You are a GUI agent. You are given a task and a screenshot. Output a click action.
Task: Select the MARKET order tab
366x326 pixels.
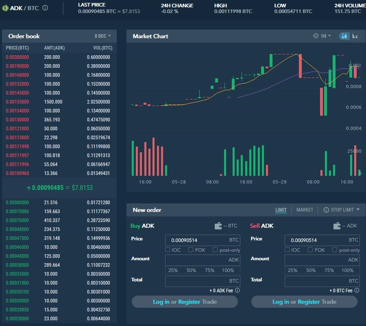tap(305, 210)
